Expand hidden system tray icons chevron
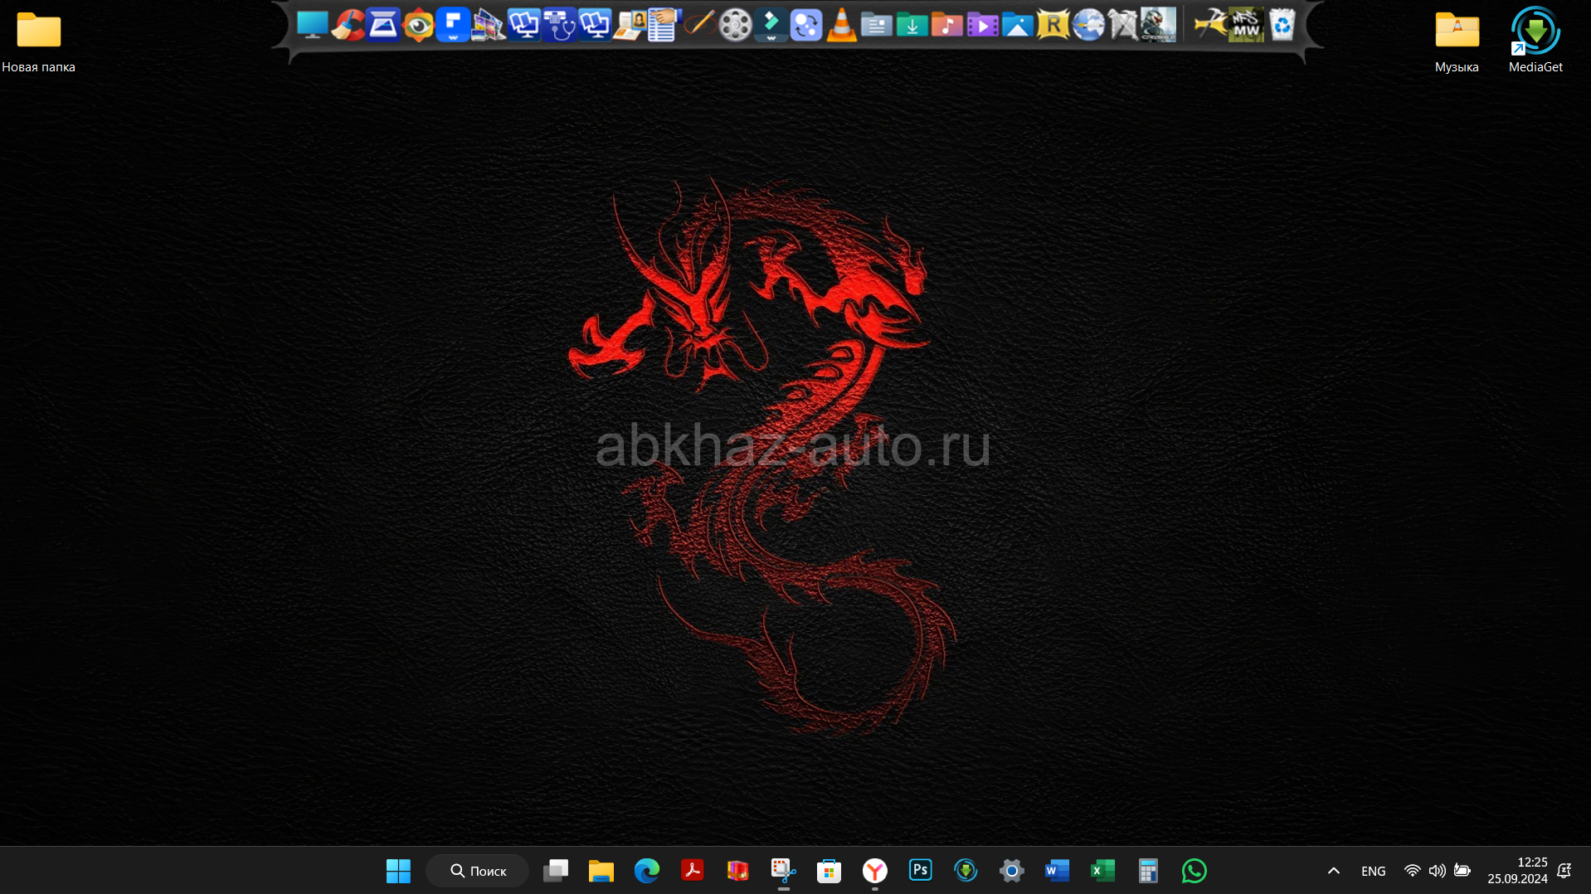 click(1333, 871)
